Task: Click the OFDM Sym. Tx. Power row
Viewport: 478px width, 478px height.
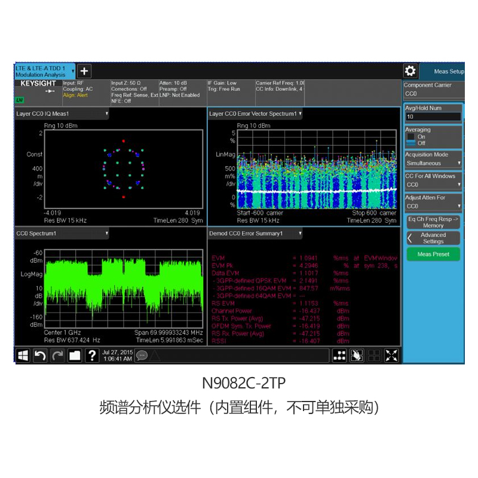Action: (x=280, y=326)
